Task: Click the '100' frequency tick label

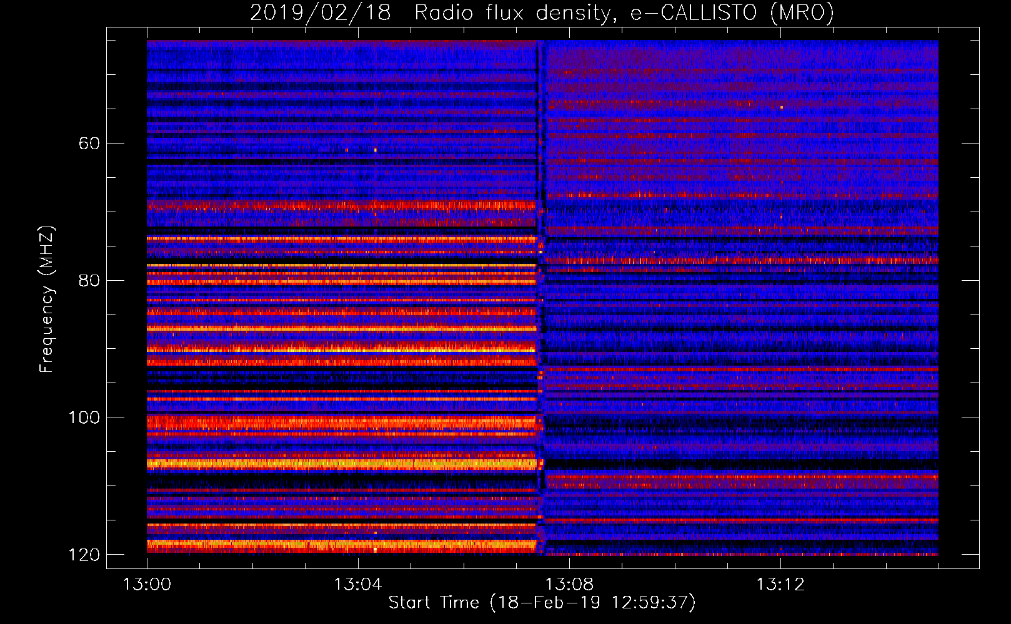Action: point(84,417)
